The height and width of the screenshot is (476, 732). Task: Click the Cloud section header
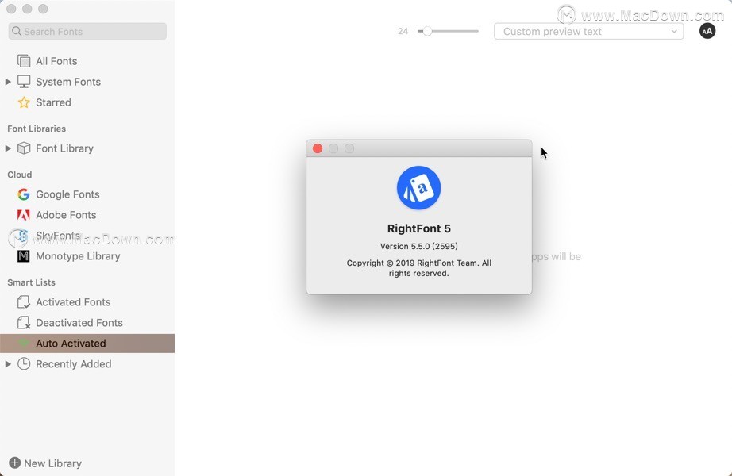[20, 175]
